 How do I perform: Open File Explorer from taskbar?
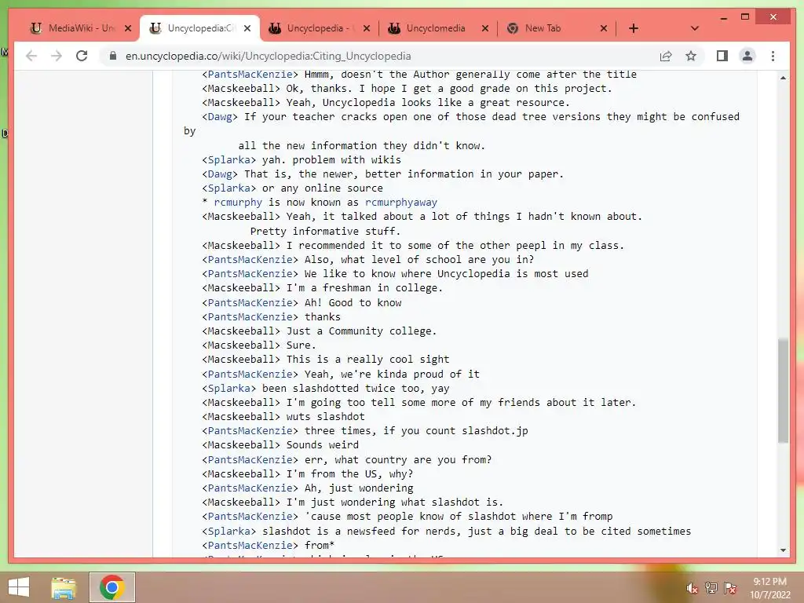(x=64, y=587)
